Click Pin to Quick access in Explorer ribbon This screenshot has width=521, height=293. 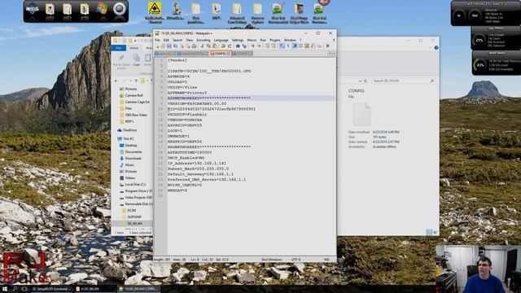point(121,61)
